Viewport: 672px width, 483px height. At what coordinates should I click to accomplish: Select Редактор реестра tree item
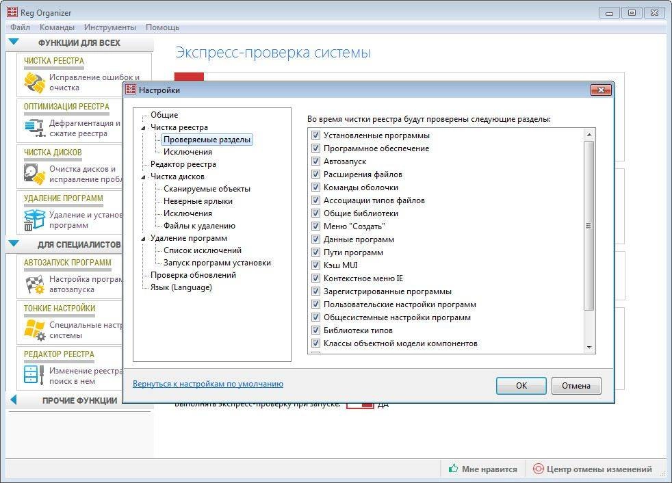tap(183, 164)
